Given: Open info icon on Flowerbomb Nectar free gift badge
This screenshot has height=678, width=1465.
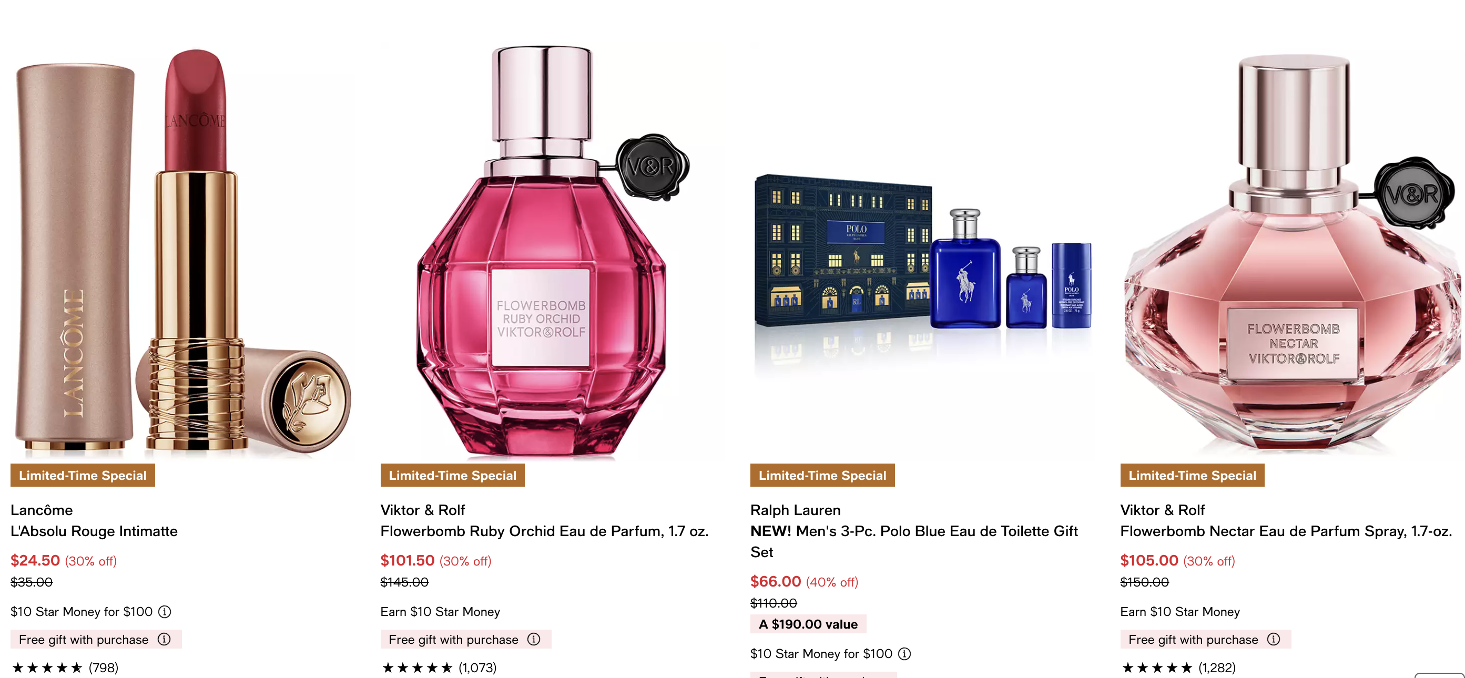Looking at the screenshot, I should [1274, 639].
